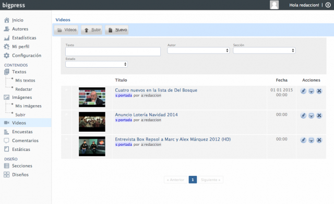This screenshot has width=334, height=204.
Task: Preview video Cuatro nuevos en la lista
Action: [x=311, y=91]
